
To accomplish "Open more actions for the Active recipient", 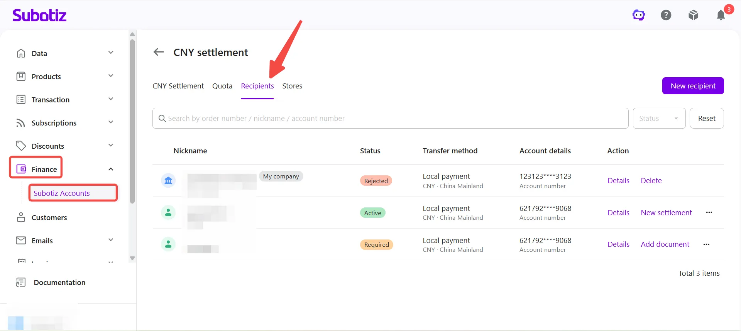I will coord(709,212).
